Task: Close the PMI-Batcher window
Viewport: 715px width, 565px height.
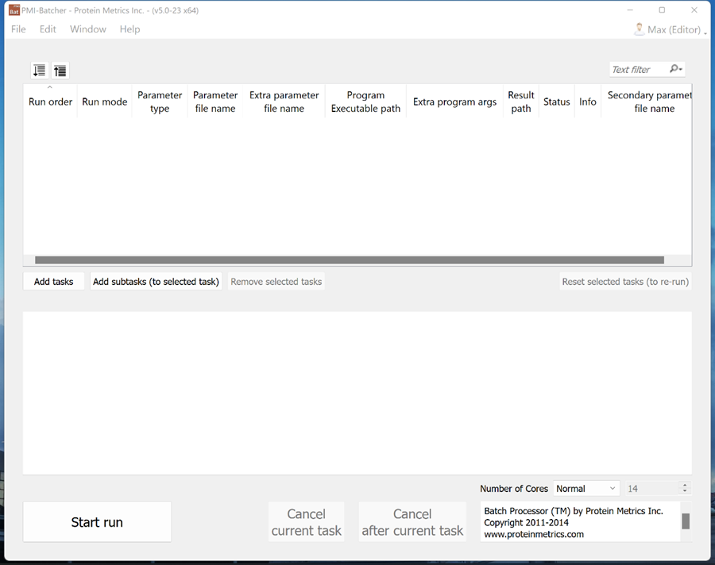Action: click(x=694, y=10)
